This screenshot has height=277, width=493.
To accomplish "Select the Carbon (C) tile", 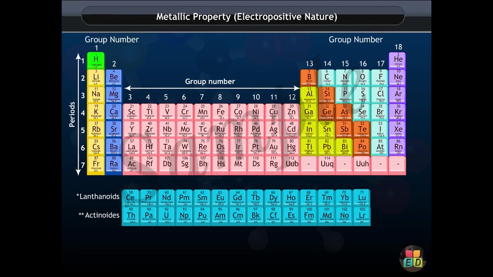I will tap(327, 78).
